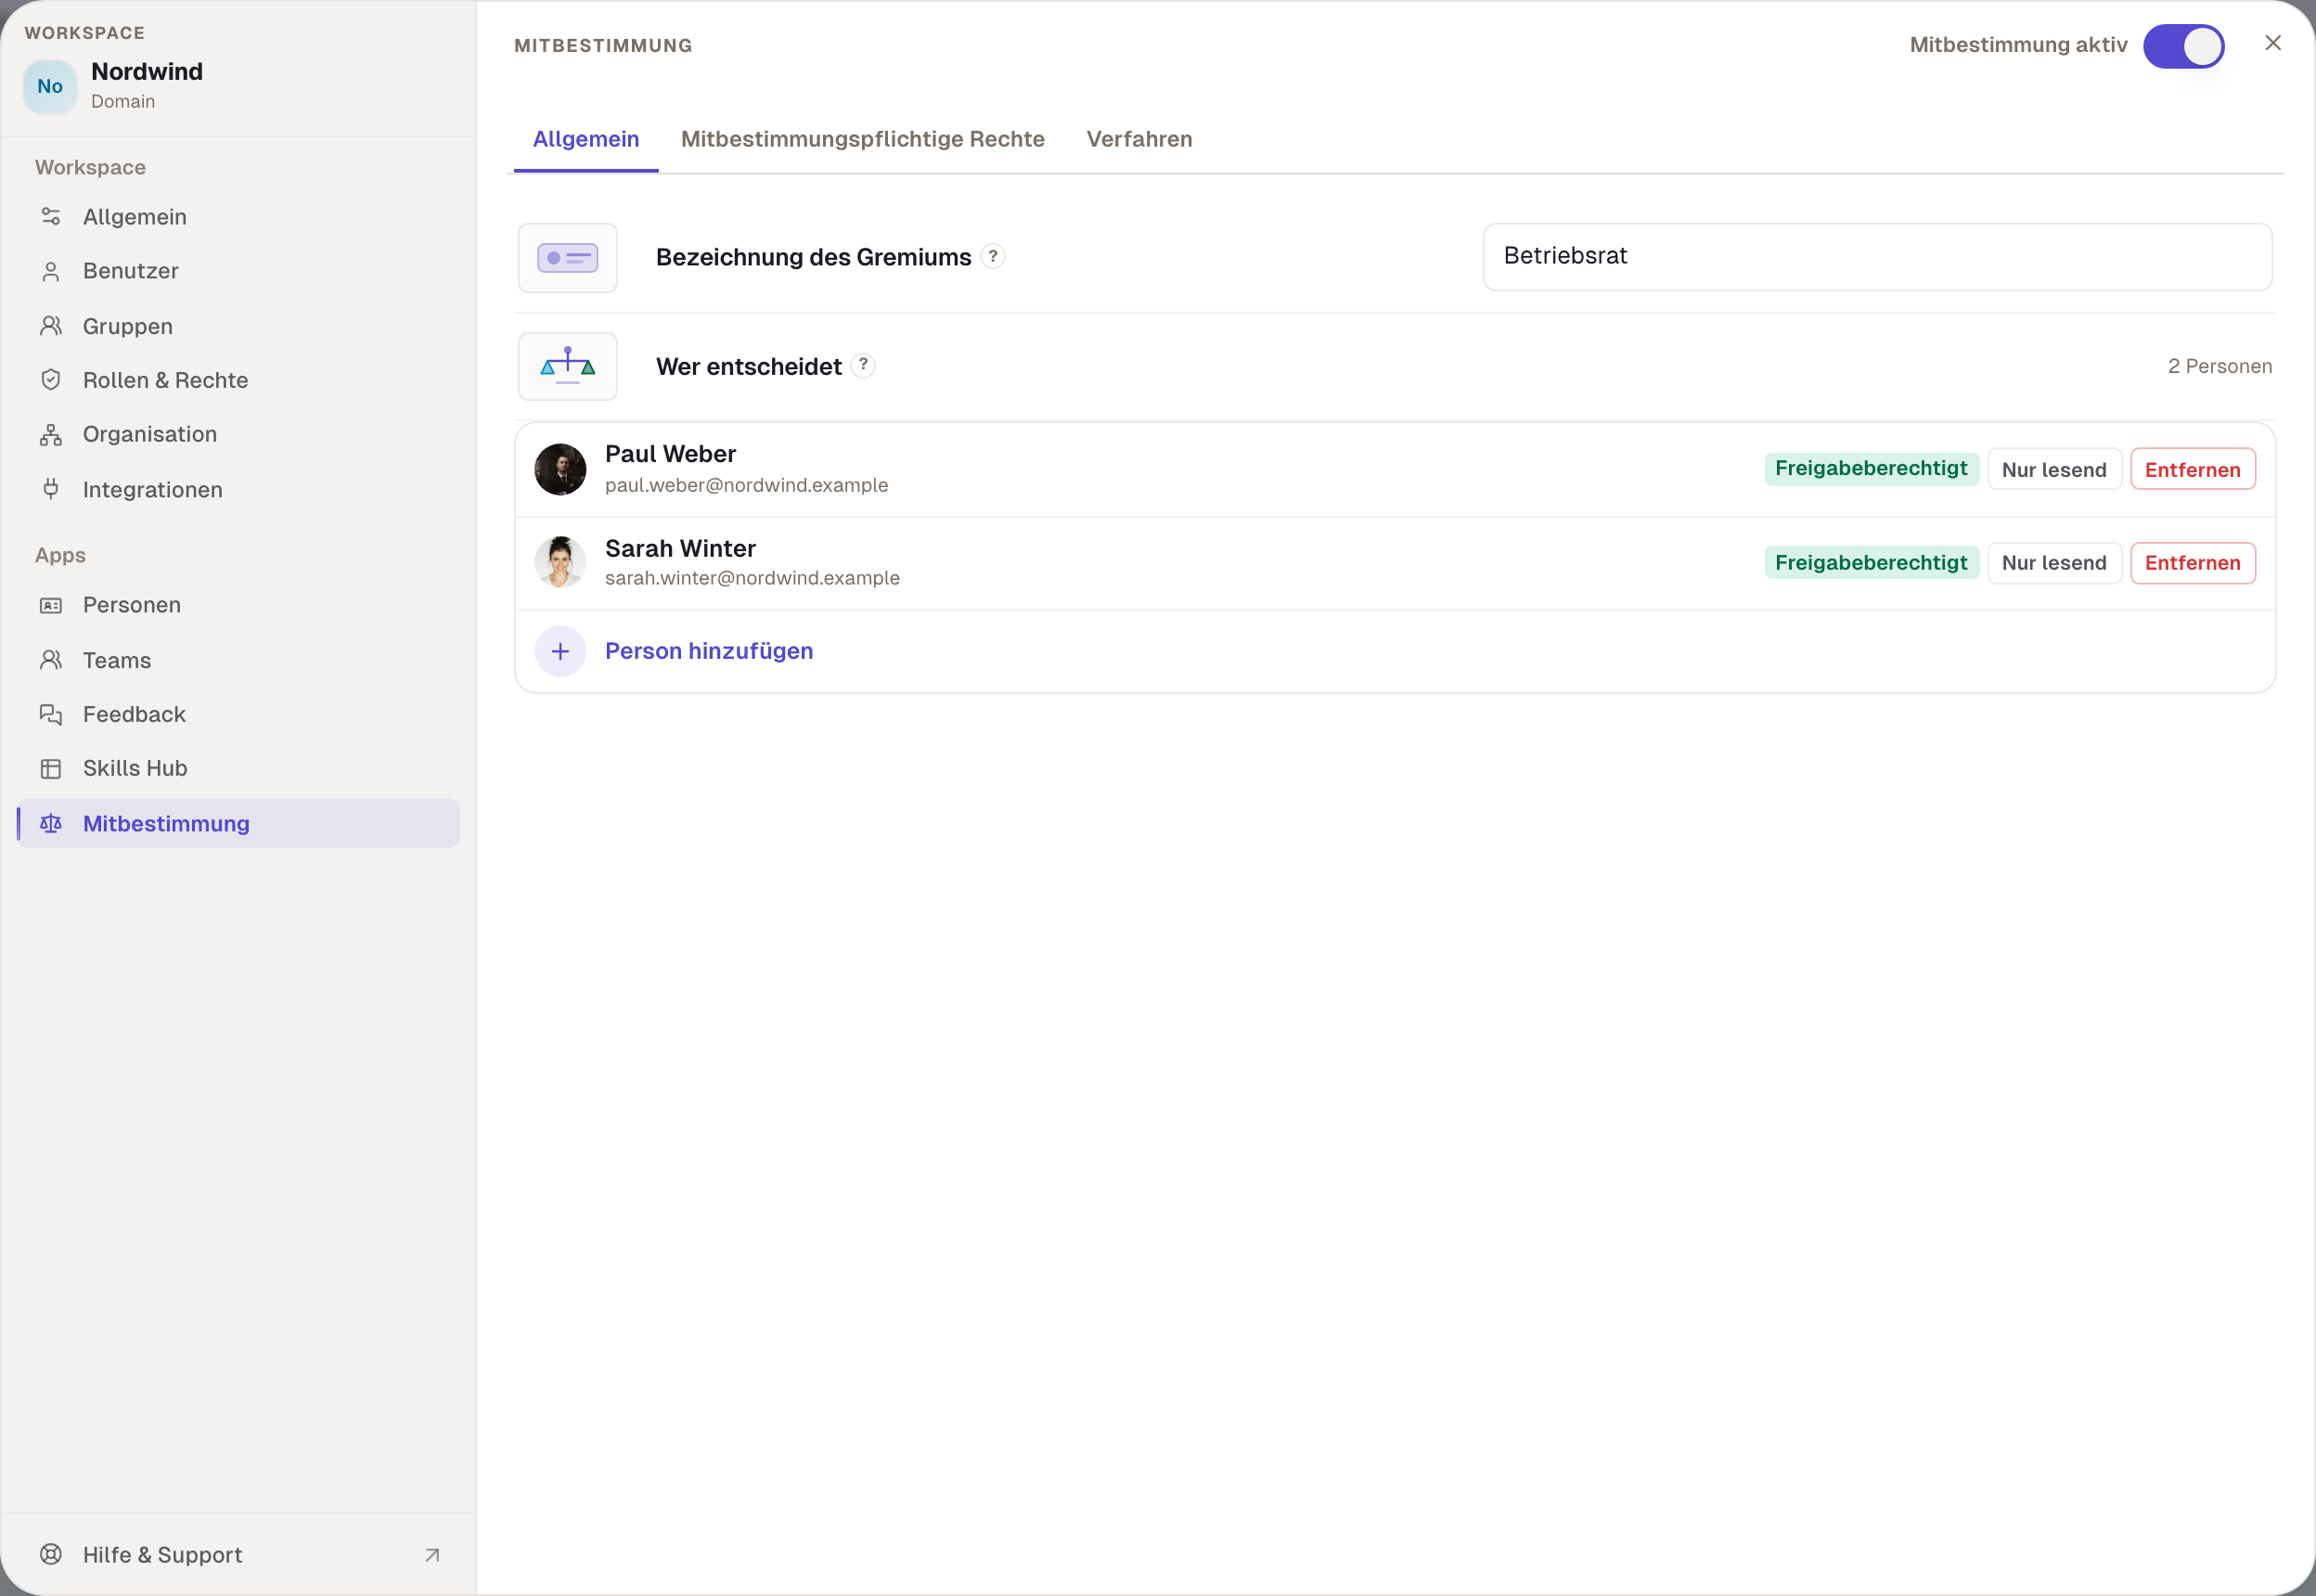This screenshot has width=2316, height=1596.
Task: Click the No workspace avatar badge
Action: click(50, 86)
